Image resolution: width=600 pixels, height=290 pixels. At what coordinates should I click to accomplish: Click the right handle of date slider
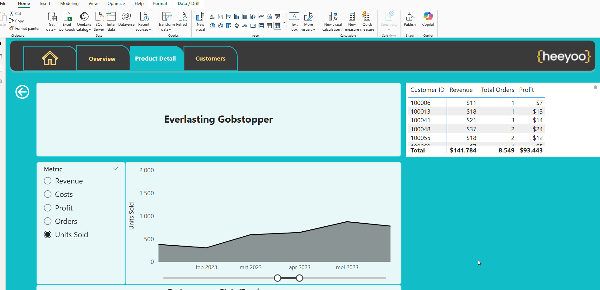(x=299, y=278)
